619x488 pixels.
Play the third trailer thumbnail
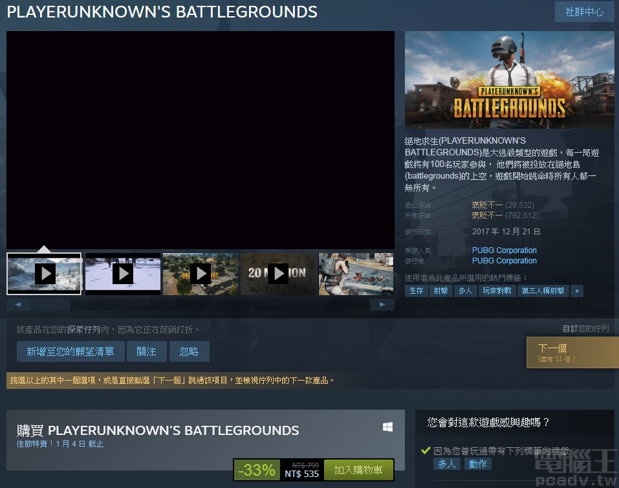[201, 273]
